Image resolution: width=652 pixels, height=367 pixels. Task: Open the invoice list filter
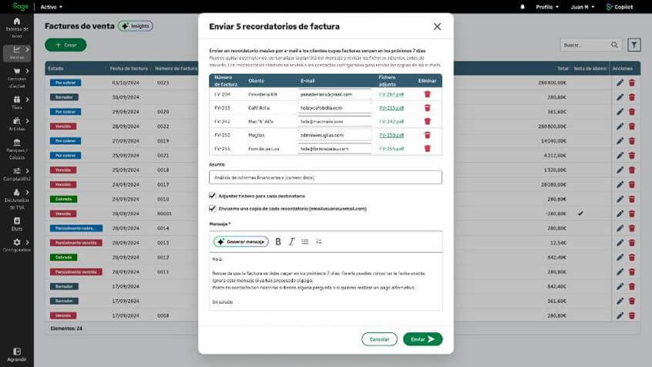[x=634, y=45]
